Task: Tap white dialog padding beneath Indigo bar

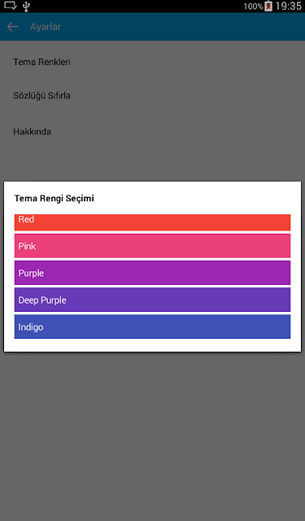Action: tap(152, 345)
